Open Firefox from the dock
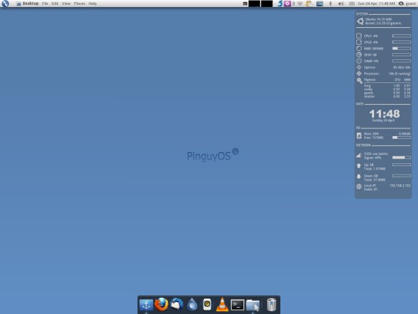Screen dimensions: 418x314 (x=162, y=304)
